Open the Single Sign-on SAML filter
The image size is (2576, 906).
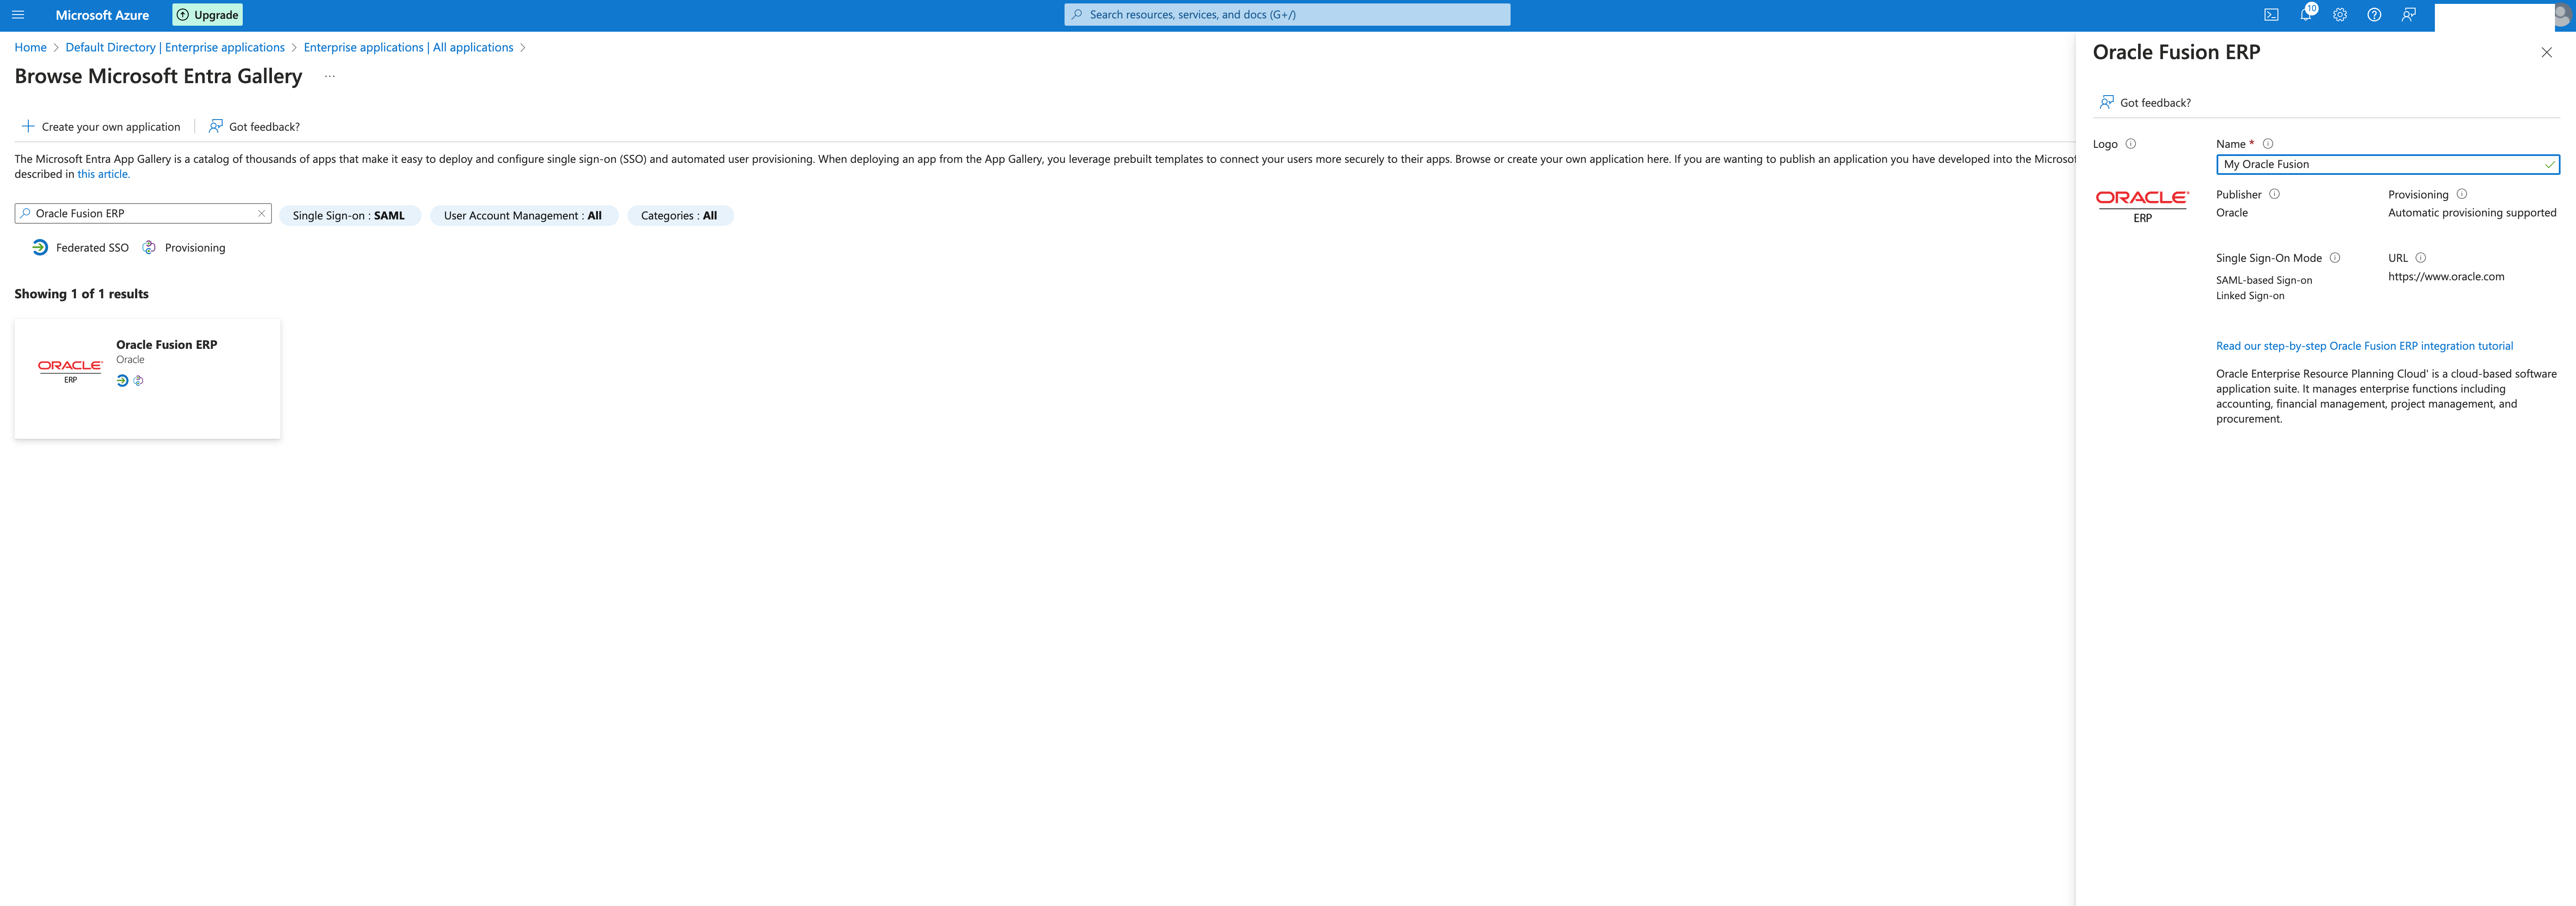pos(349,216)
